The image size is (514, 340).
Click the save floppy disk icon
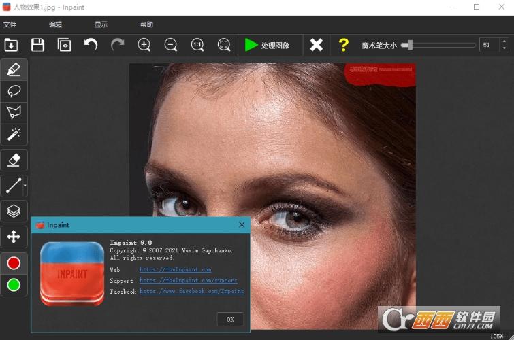pos(37,45)
